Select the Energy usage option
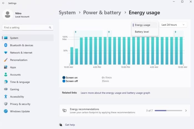The height and width of the screenshot is (129, 194). pyautogui.click(x=142, y=25)
